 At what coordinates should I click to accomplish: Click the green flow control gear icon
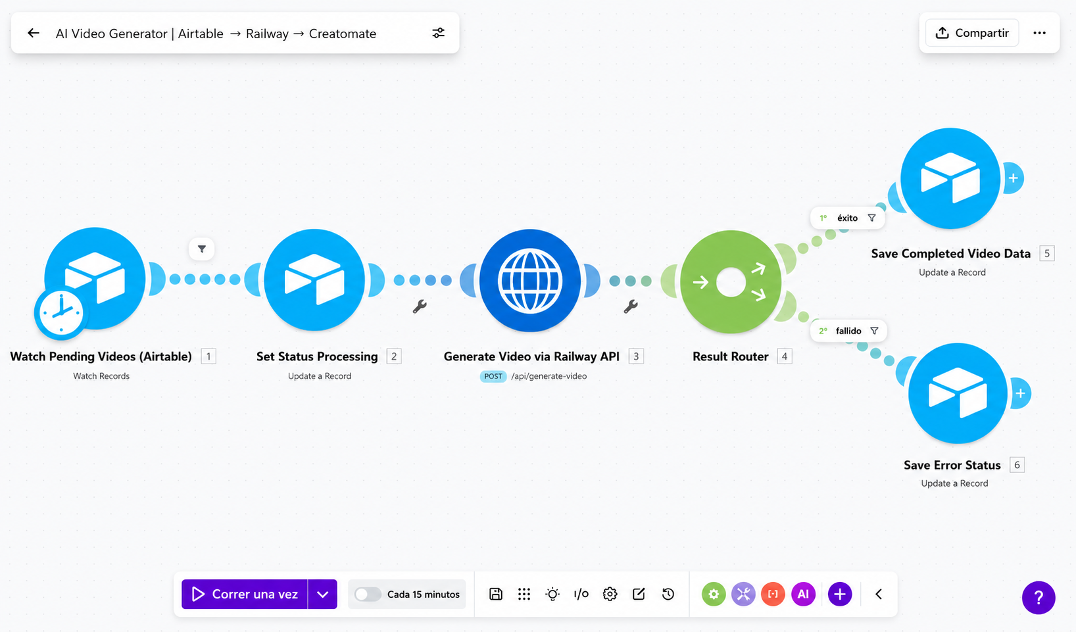tap(714, 594)
